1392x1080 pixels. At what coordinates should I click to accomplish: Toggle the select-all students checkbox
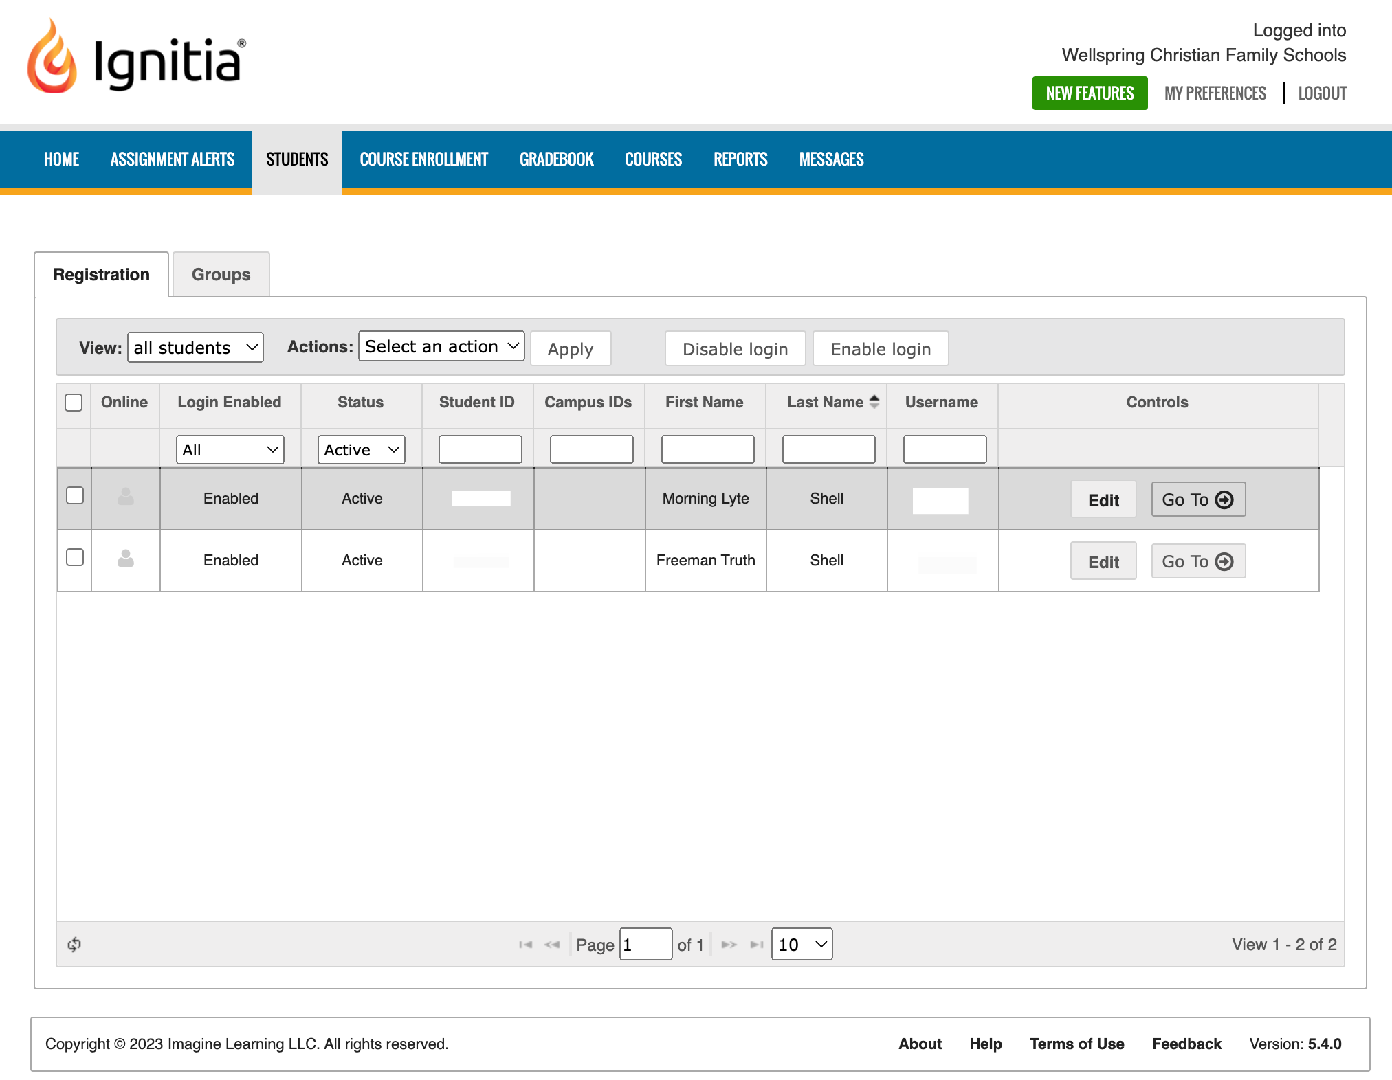click(74, 403)
